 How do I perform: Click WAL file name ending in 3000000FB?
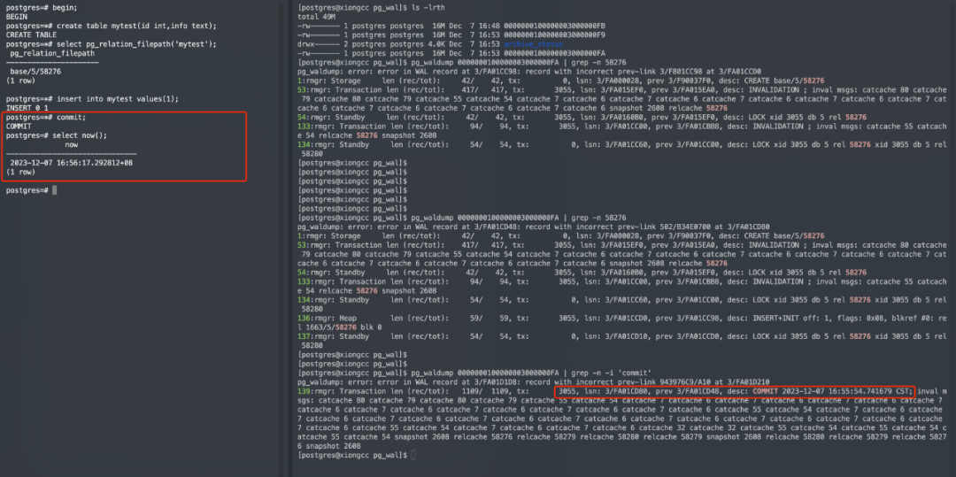click(x=555, y=27)
